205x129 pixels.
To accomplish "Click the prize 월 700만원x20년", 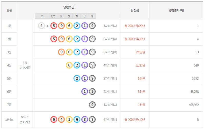I will click(135, 26).
